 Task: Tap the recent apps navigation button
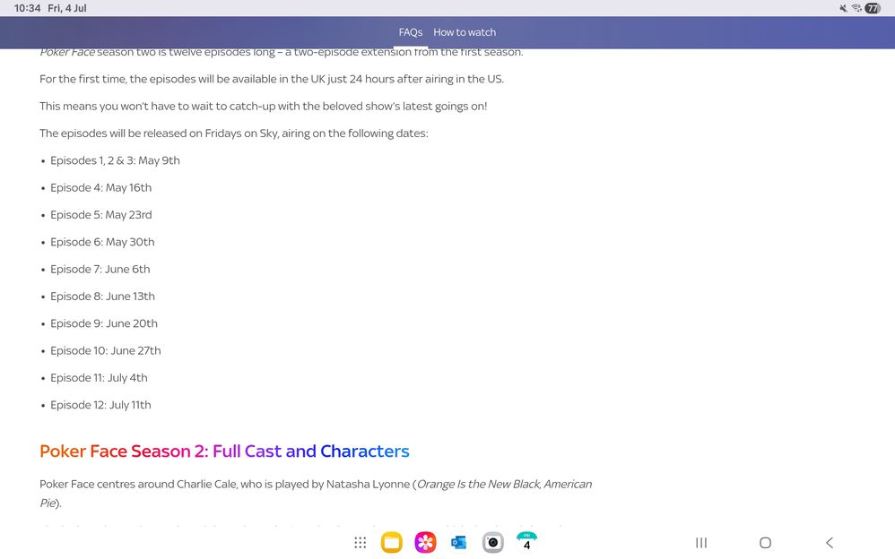pos(701,543)
